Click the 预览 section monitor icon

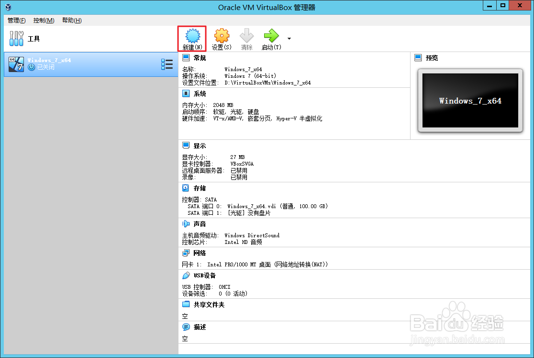418,57
